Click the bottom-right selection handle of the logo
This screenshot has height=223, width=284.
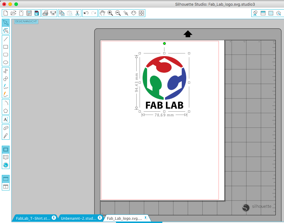click(x=189, y=111)
